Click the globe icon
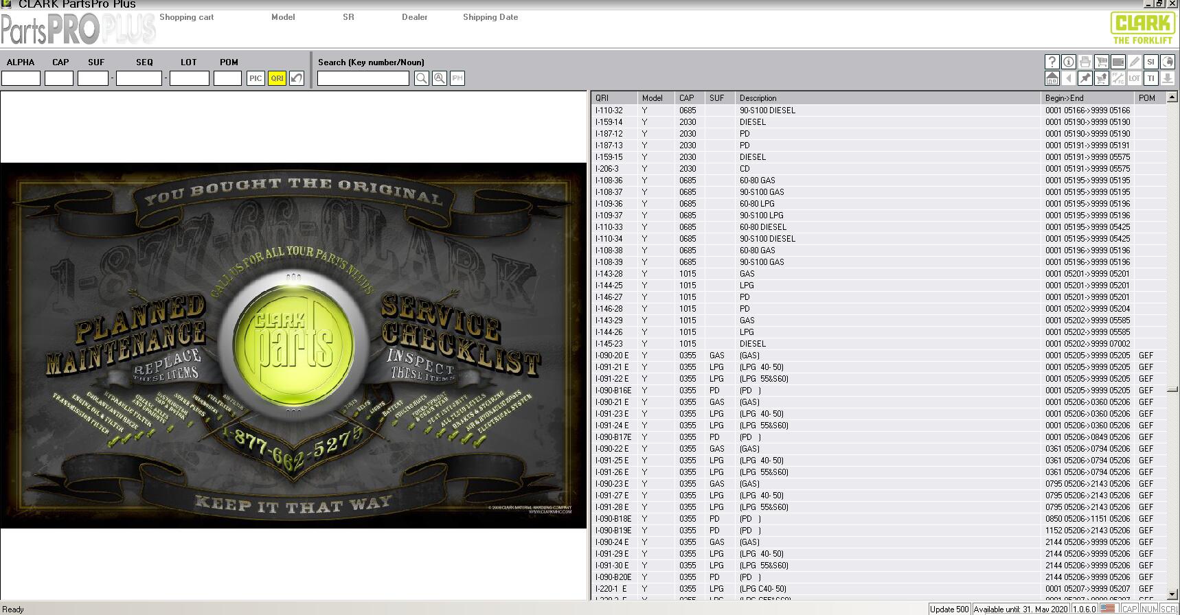Screen dimensions: 1180x615 (1167, 62)
